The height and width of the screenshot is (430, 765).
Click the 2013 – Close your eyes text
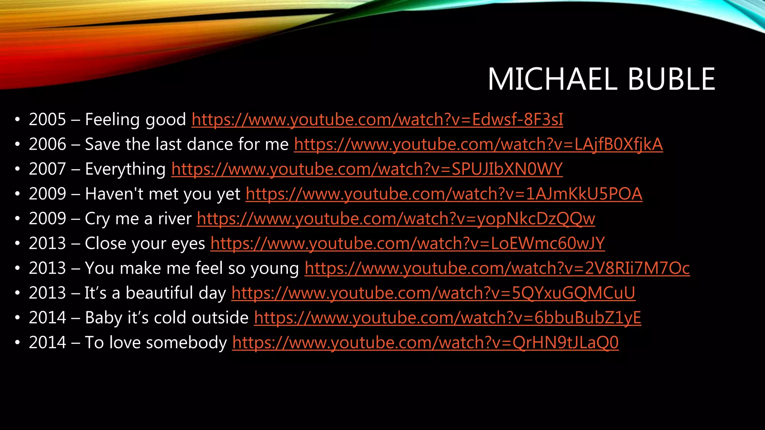tap(117, 243)
